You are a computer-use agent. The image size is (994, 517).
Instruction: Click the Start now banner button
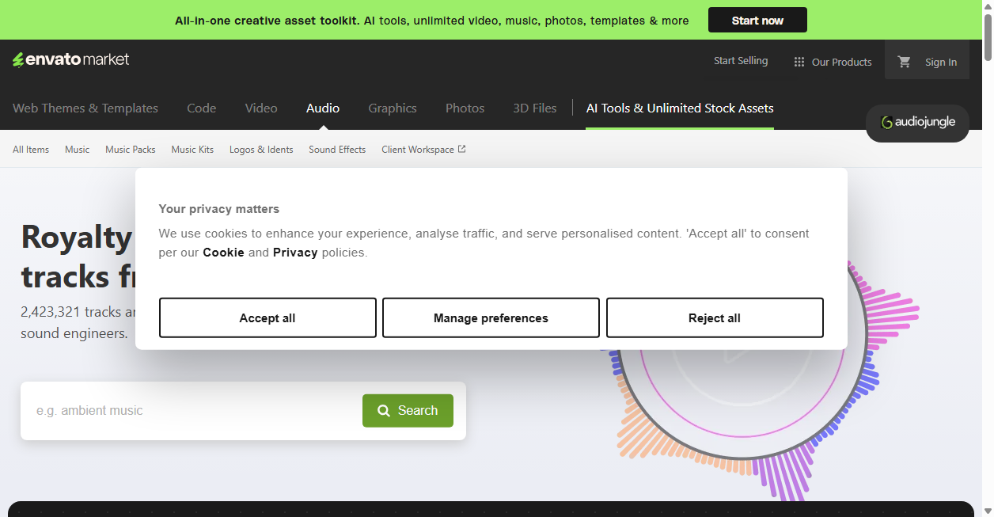[x=757, y=20]
